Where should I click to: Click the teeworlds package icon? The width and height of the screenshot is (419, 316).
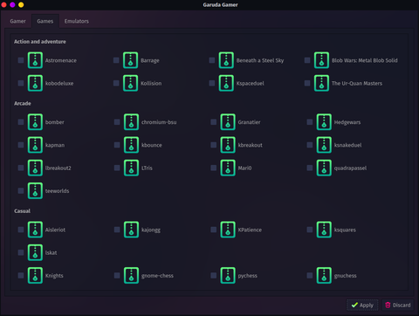pyautogui.click(x=35, y=191)
